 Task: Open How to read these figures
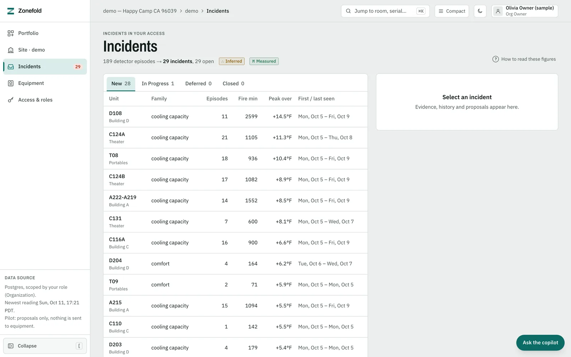pos(524,59)
